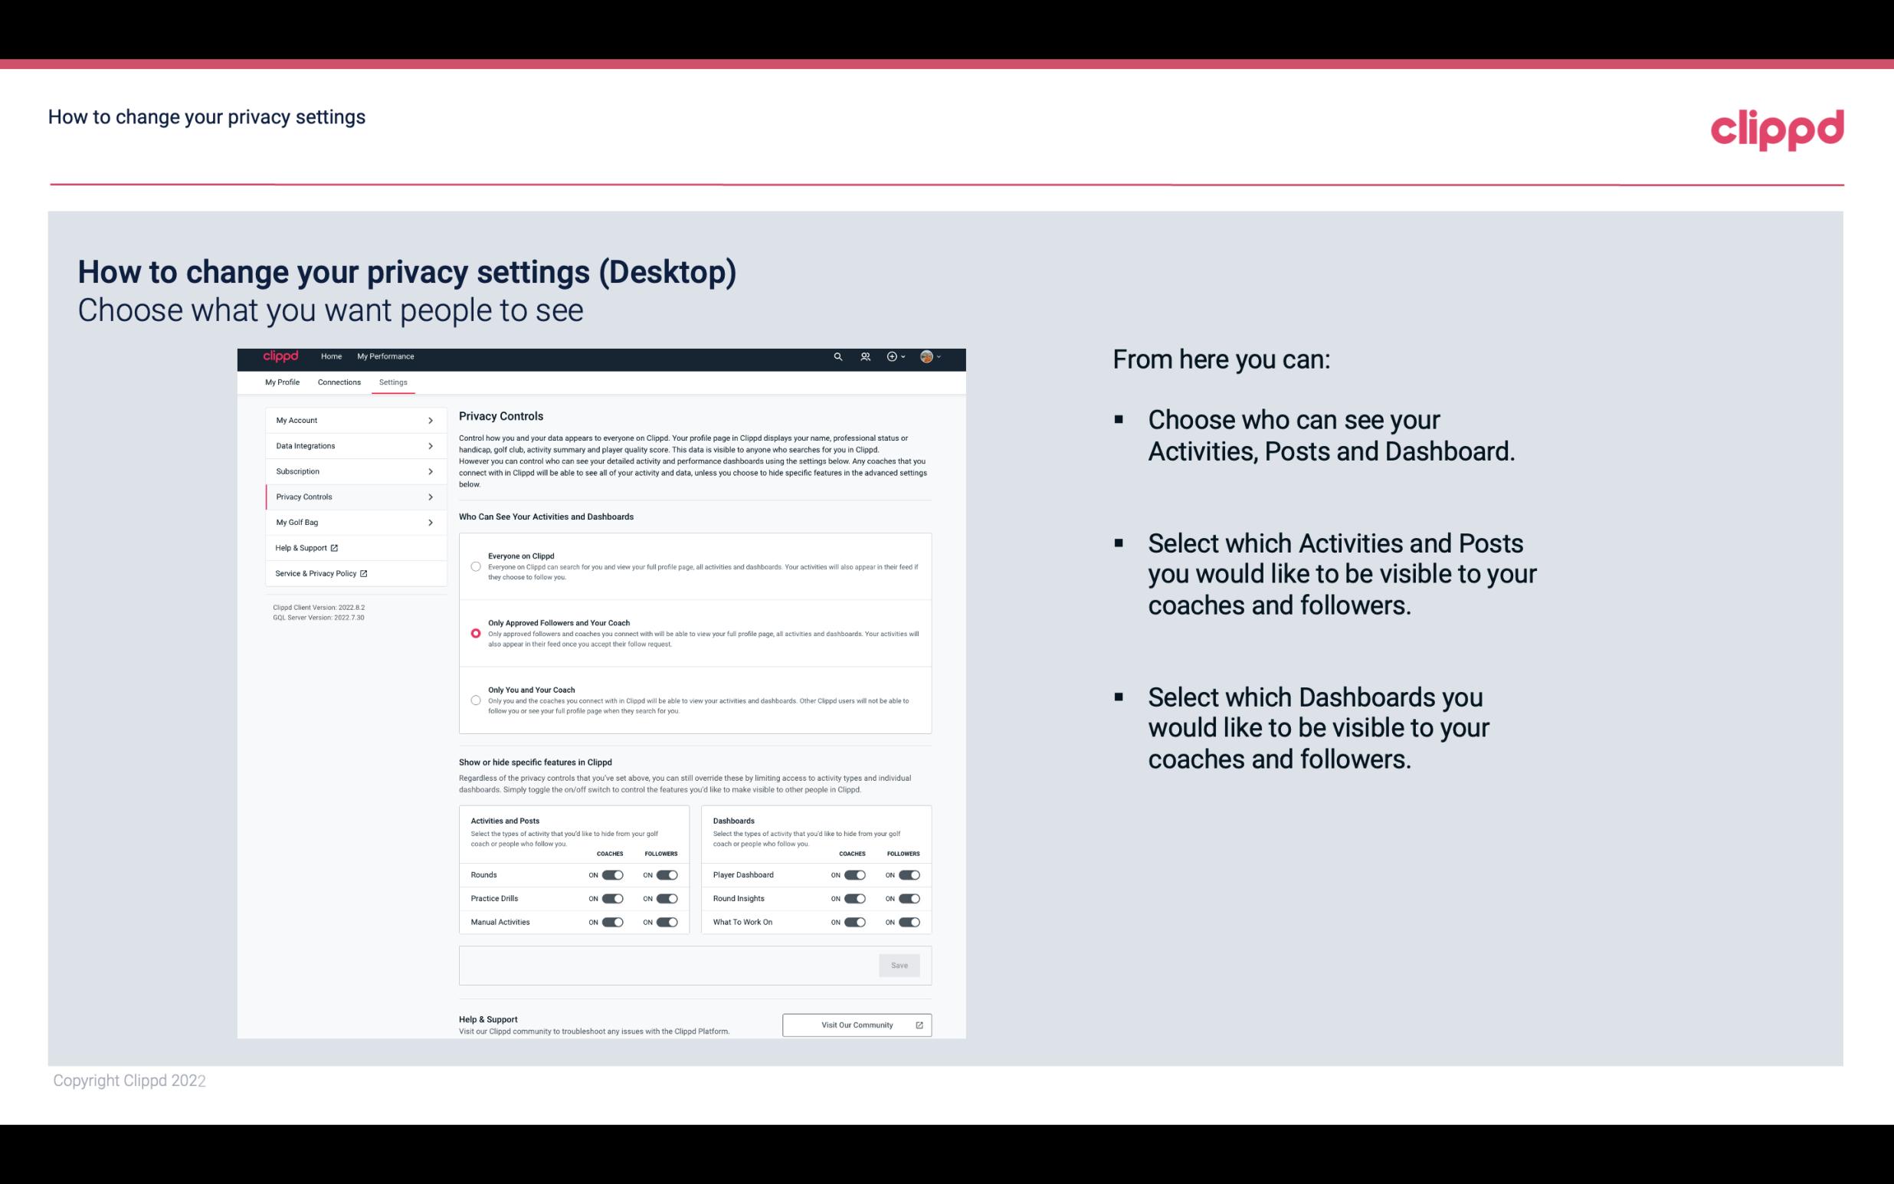Screen dimensions: 1894x1184
Task: Click the My Performance menu item
Action: [385, 356]
